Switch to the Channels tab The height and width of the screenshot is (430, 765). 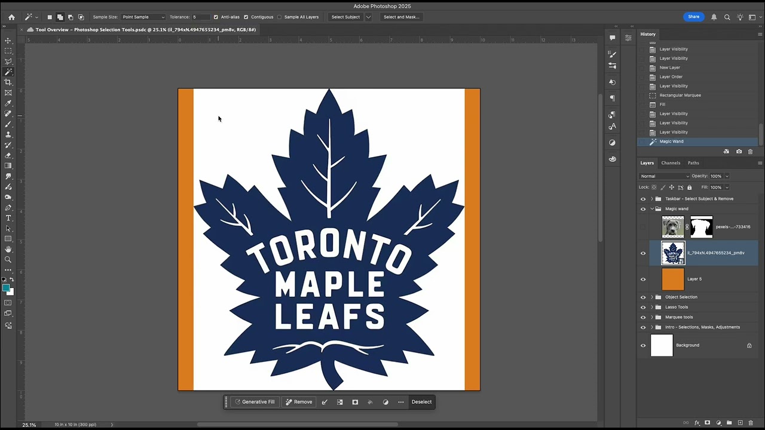click(x=671, y=163)
